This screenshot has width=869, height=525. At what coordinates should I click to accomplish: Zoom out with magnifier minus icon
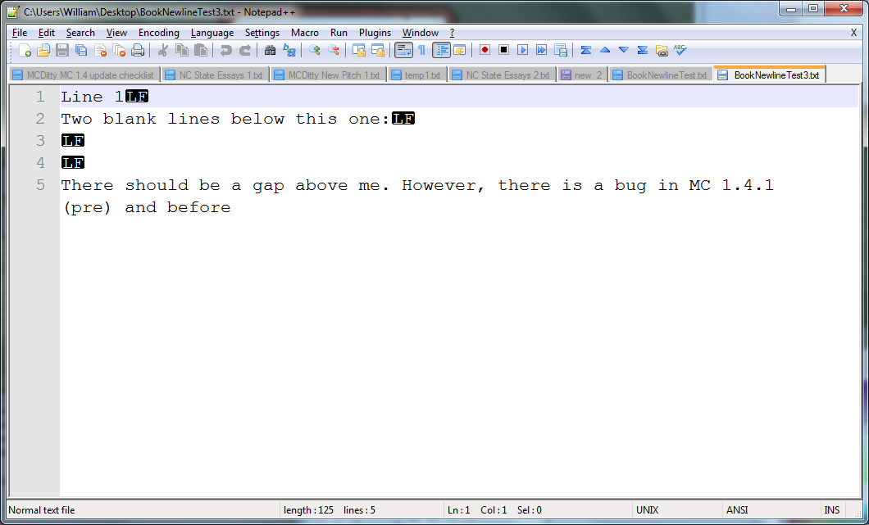click(333, 51)
